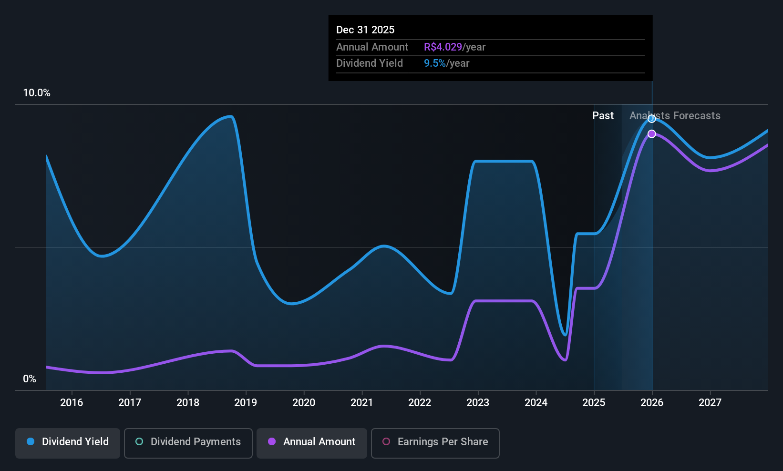Click the 2016 x-axis label

(72, 402)
